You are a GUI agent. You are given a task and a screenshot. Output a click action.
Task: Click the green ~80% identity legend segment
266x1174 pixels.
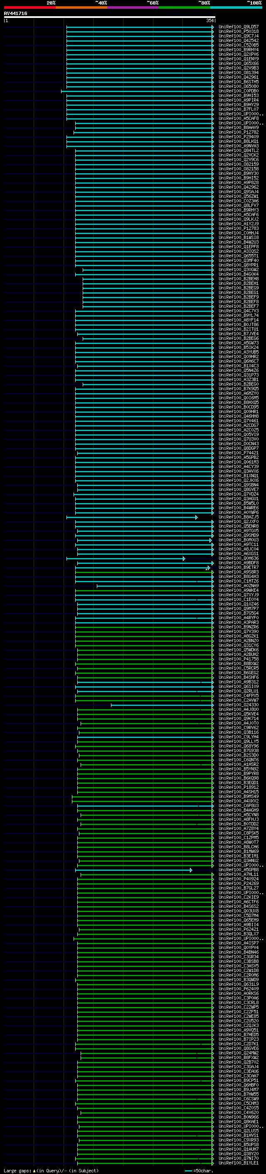pyautogui.click(x=185, y=7)
